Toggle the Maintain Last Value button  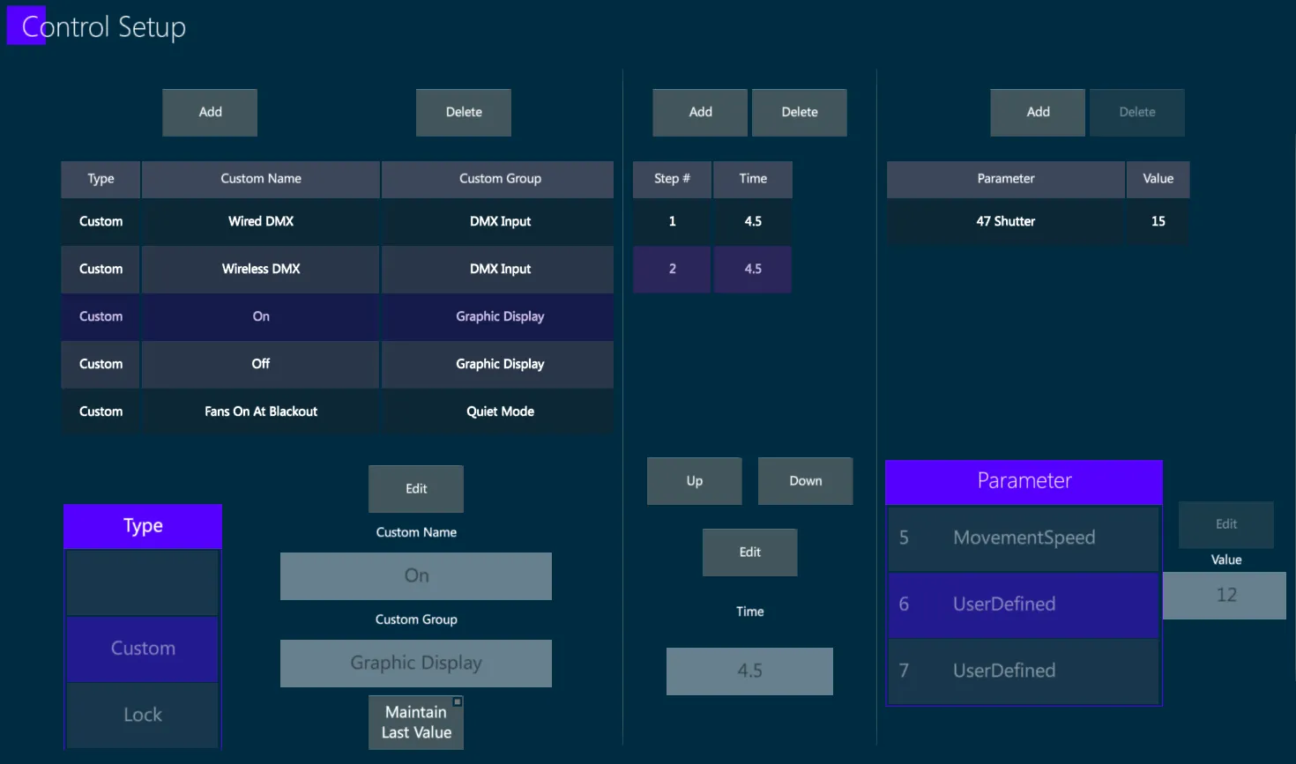coord(416,723)
